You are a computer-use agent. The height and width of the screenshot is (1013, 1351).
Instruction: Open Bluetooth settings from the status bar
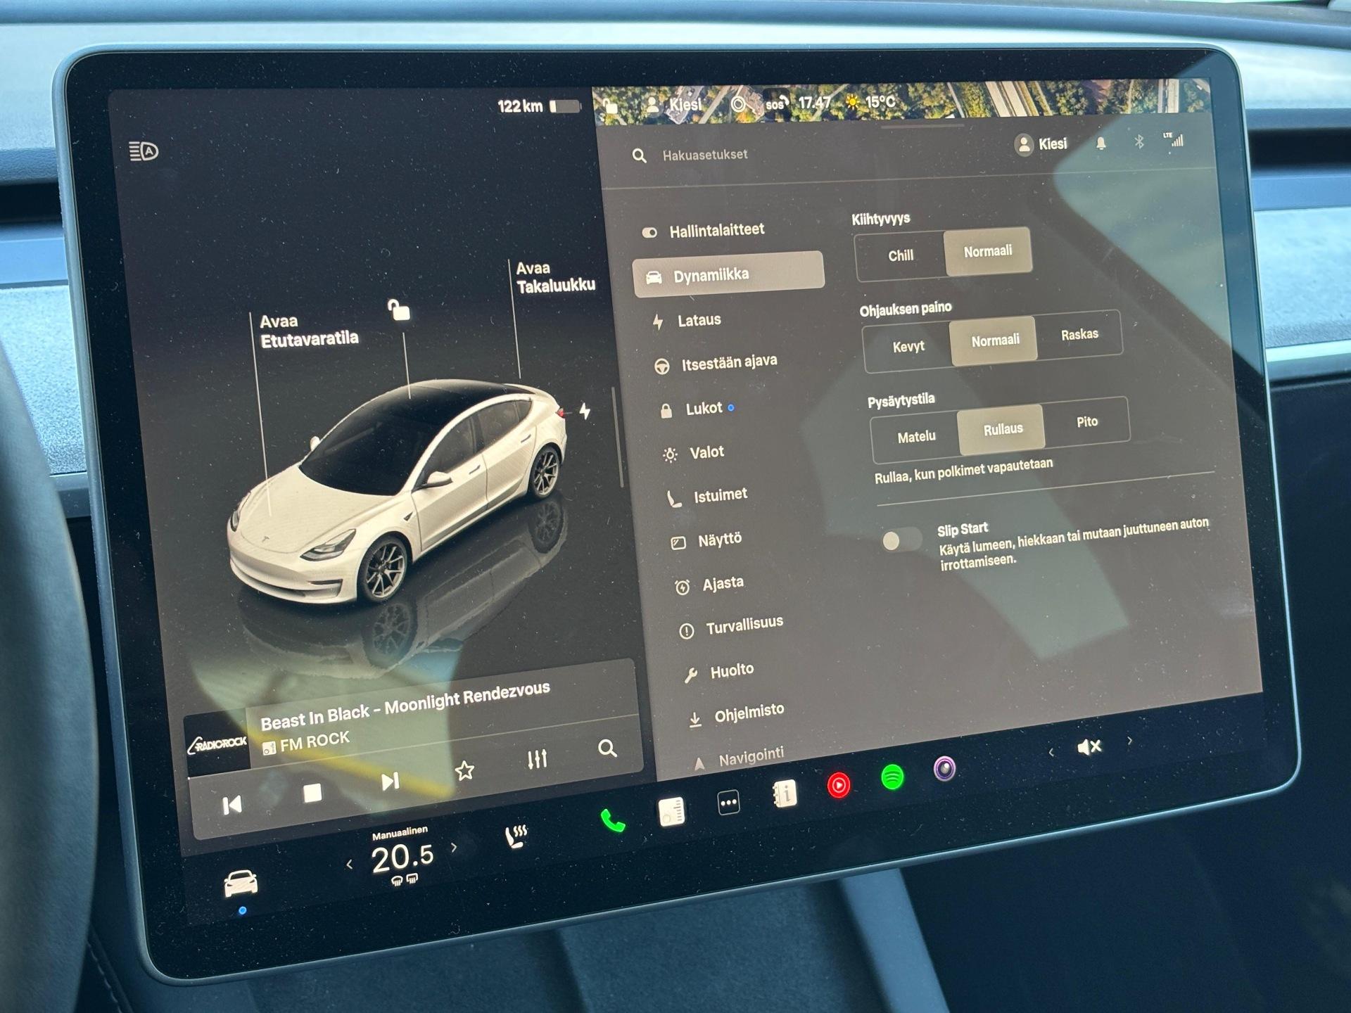[x=1140, y=141]
